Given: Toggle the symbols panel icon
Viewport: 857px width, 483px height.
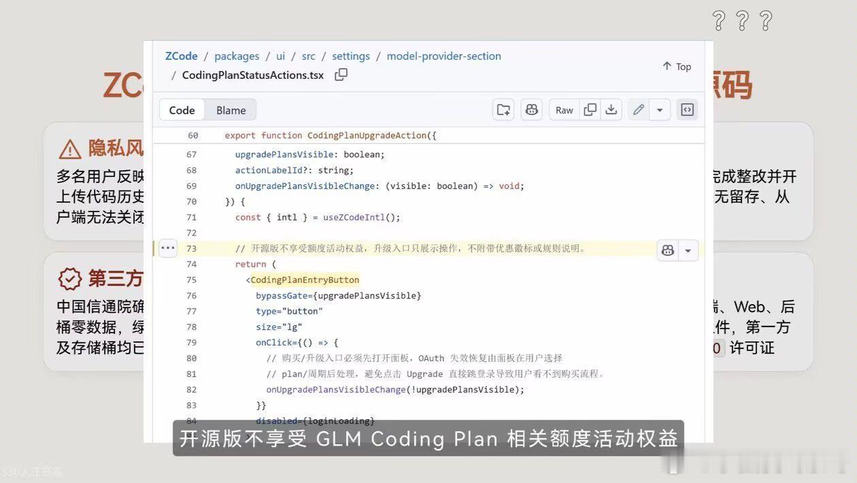Looking at the screenshot, I should click(x=688, y=110).
